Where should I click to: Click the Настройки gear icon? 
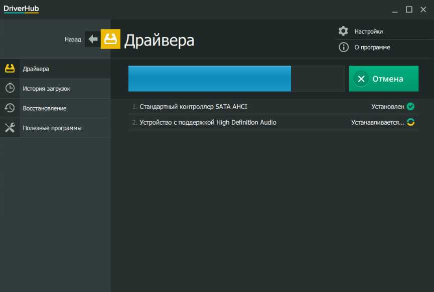(x=343, y=31)
